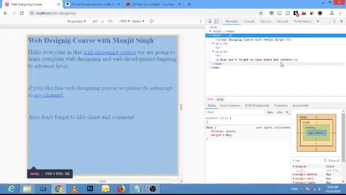
Task: Collapse the selected body element node
Action: 210,35
